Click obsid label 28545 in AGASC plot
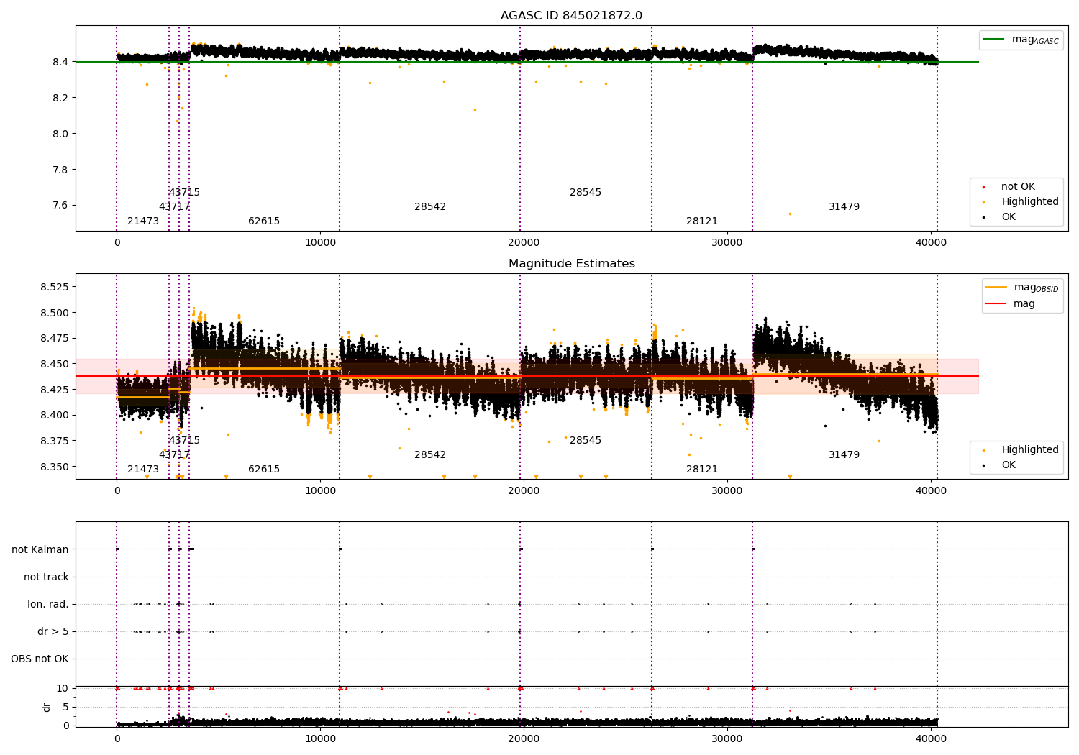The height and width of the screenshot is (755, 1079). pos(586,193)
